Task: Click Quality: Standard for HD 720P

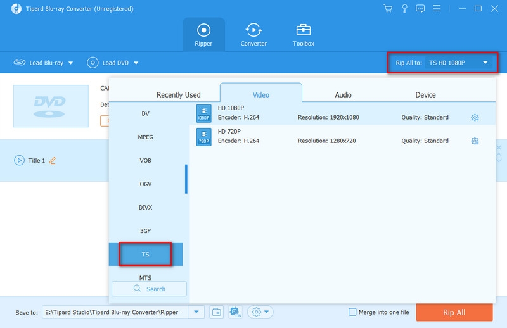Action: coord(425,141)
